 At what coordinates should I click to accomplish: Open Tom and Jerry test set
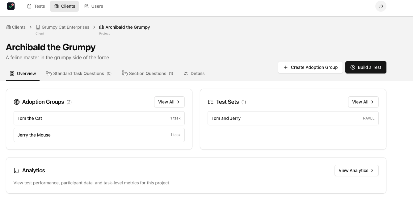(293, 118)
